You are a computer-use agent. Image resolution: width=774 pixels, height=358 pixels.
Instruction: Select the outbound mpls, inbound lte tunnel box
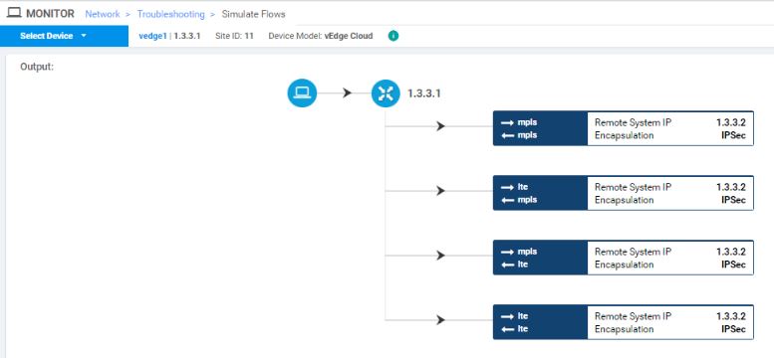[x=624, y=258]
